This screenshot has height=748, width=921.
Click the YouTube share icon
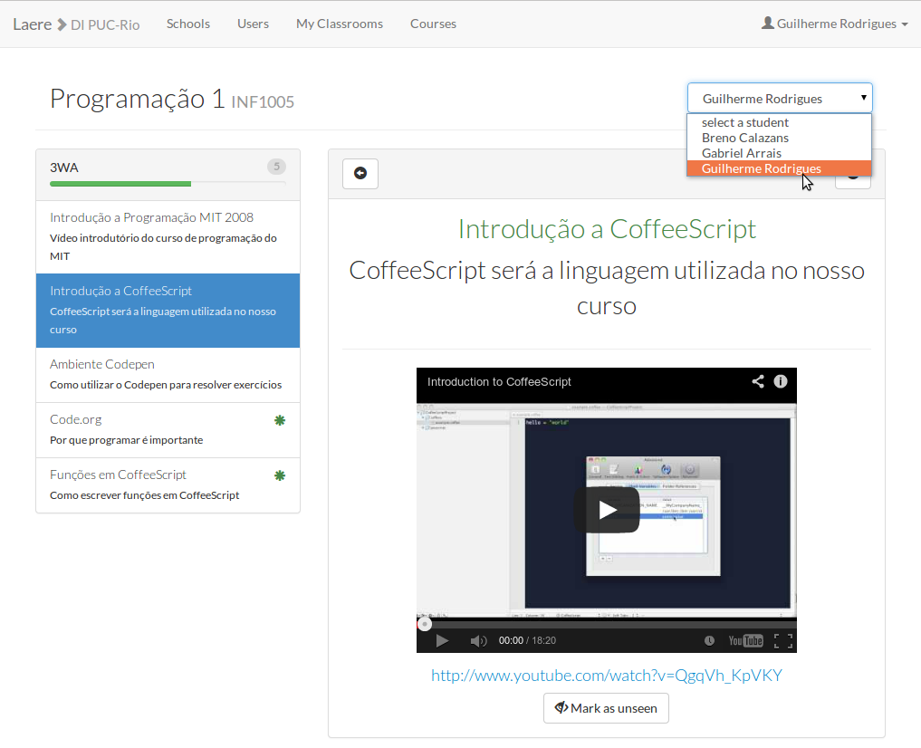pos(758,381)
